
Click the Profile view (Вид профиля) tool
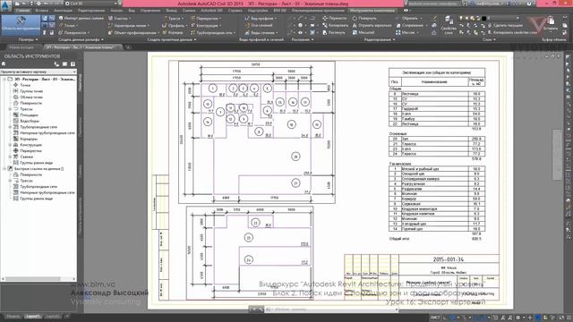261,18
